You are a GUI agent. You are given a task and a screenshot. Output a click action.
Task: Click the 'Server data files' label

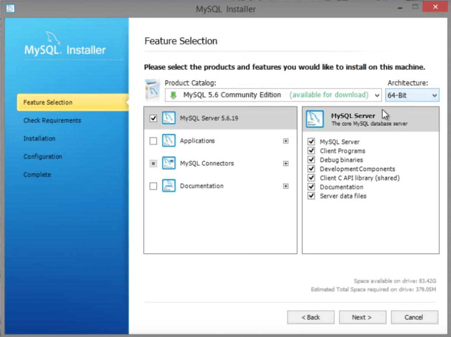point(343,196)
